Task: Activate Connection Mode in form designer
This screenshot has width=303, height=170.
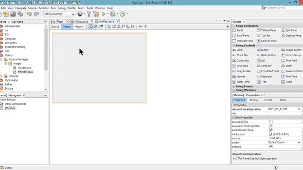Action: click(x=96, y=26)
